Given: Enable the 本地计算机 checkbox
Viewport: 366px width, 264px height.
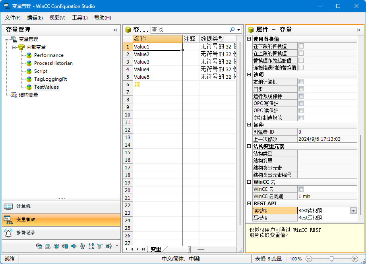Looking at the screenshot, I should [301, 82].
